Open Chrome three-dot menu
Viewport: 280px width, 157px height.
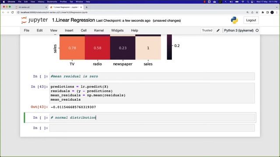277,12
